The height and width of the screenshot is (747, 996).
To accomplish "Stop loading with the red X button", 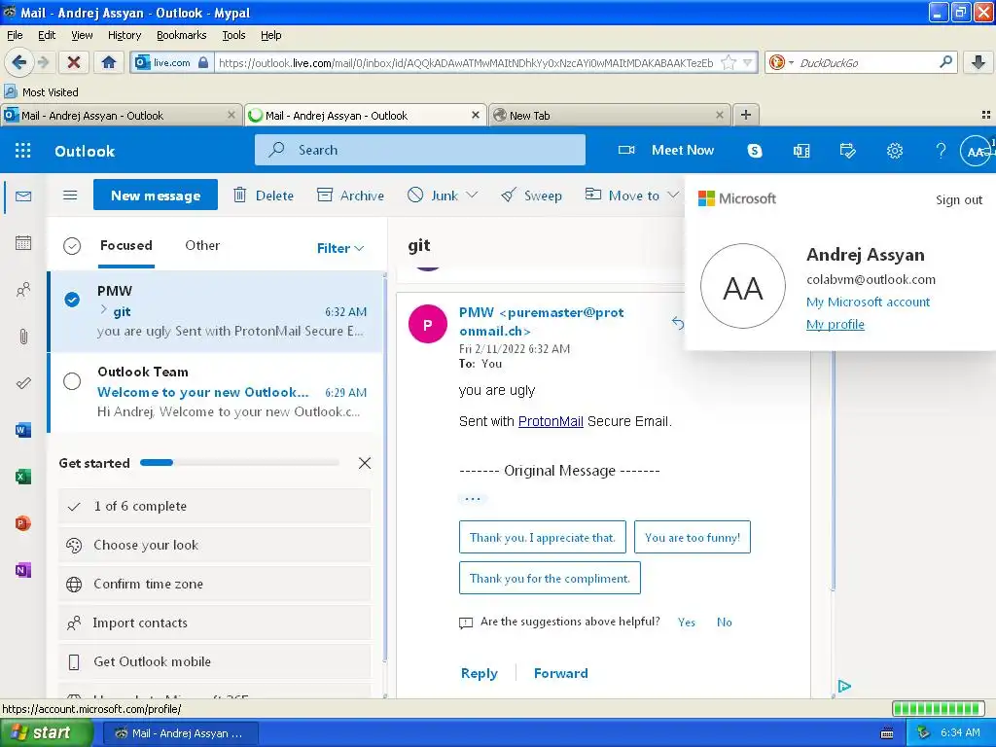I will pyautogui.click(x=74, y=62).
